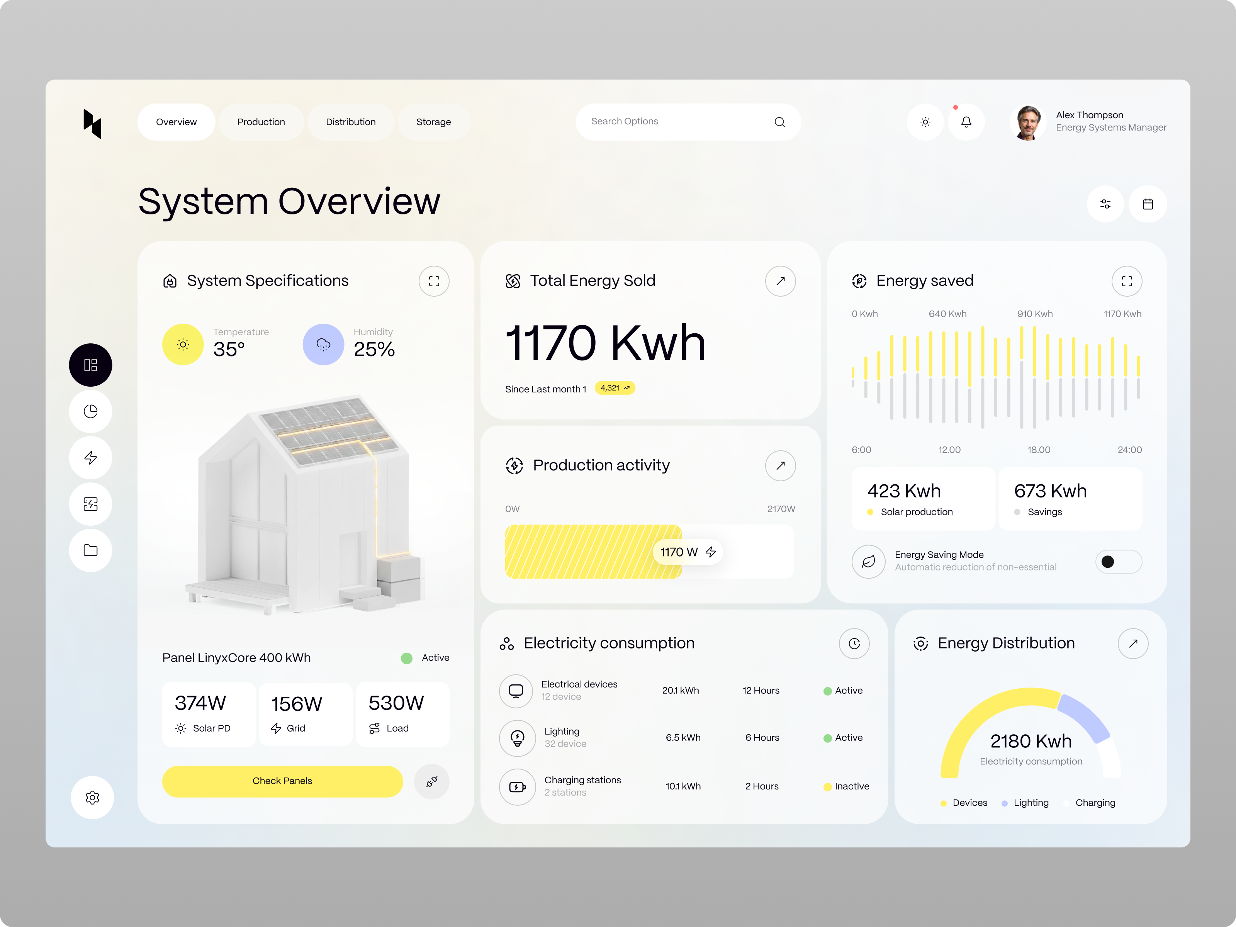Open Total Energy Sold details arrow
Screen dimensions: 1236x927
coord(780,281)
